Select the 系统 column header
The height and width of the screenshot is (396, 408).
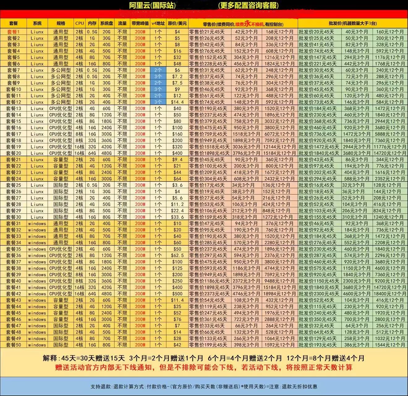(37, 23)
